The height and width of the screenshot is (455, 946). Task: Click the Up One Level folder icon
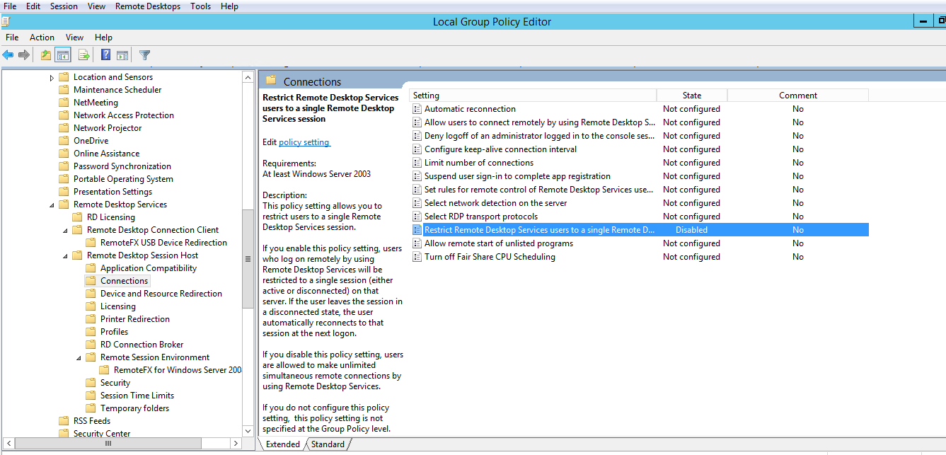(x=46, y=55)
